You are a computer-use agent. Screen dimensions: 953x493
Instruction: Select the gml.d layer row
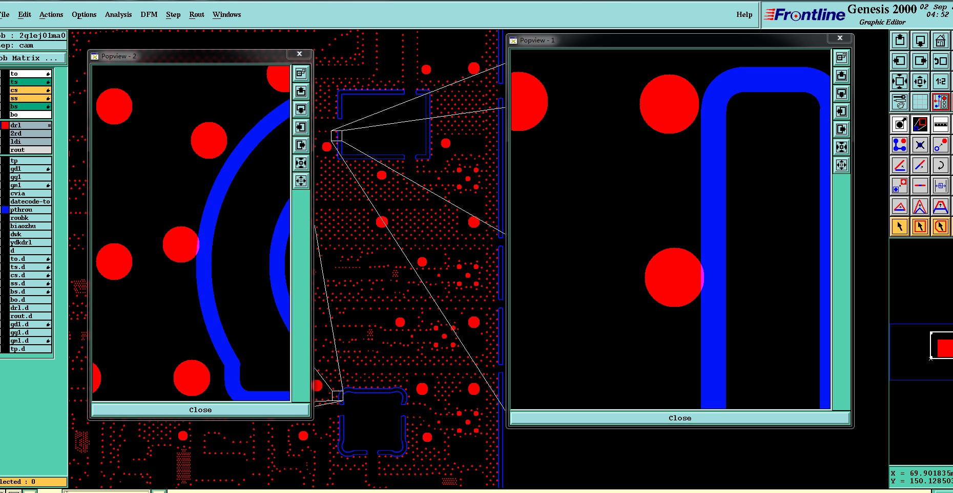31,341
